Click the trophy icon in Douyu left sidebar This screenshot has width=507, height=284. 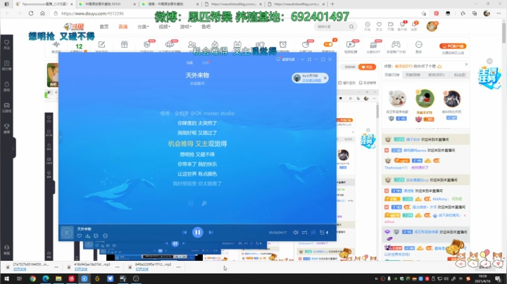click(7, 128)
